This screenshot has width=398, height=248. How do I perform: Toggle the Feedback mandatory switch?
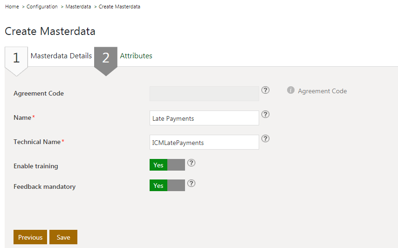(167, 186)
